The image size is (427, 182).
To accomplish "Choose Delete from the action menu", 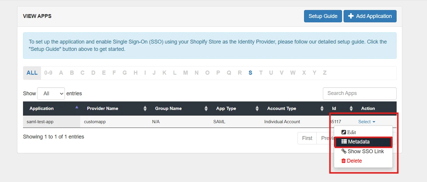I will click(363, 161).
